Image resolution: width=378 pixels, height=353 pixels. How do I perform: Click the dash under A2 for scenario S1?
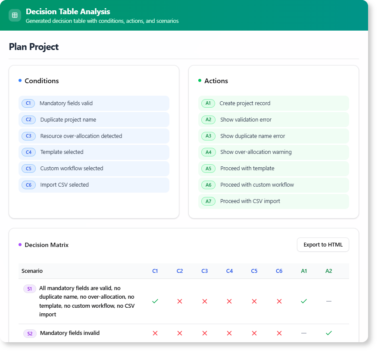[x=329, y=301]
